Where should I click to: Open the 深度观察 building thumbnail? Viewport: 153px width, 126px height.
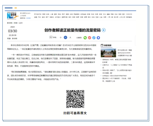click(x=109, y=53)
